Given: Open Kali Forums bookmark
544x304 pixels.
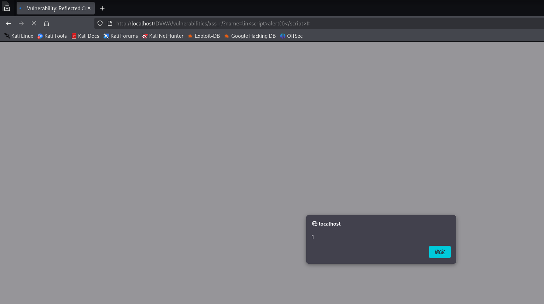Looking at the screenshot, I should [121, 36].
